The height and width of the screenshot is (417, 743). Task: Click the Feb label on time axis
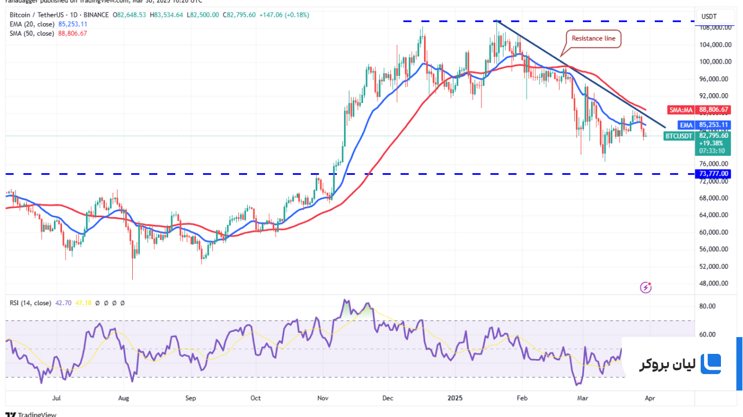[522, 398]
